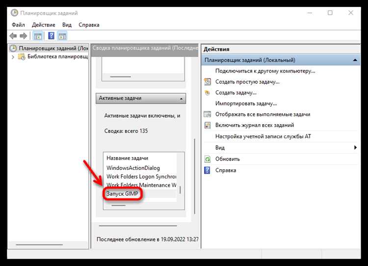368x266 pixels.
Task: Select Планировщик заданий (Локальный) tree root
Action: coord(53,48)
